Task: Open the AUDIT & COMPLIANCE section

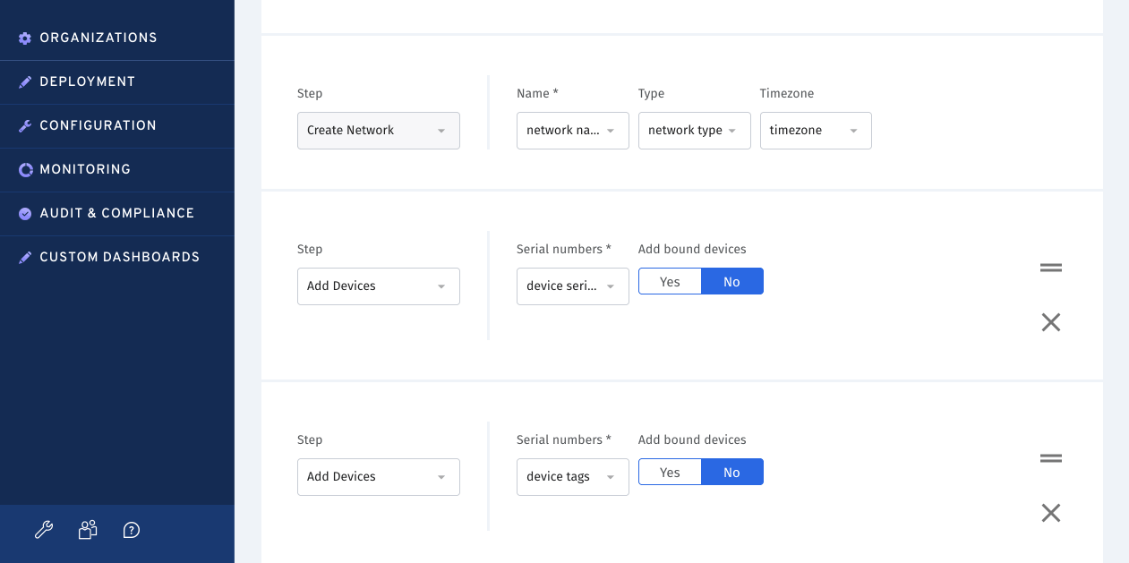Action: coord(116,213)
